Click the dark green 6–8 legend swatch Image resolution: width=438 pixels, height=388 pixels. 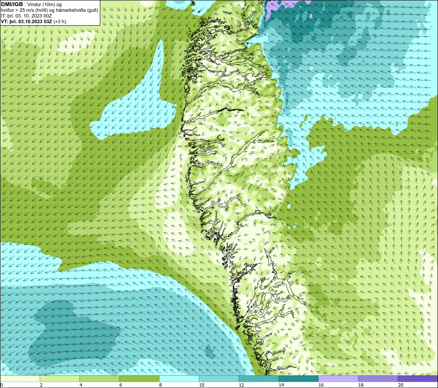point(139,378)
